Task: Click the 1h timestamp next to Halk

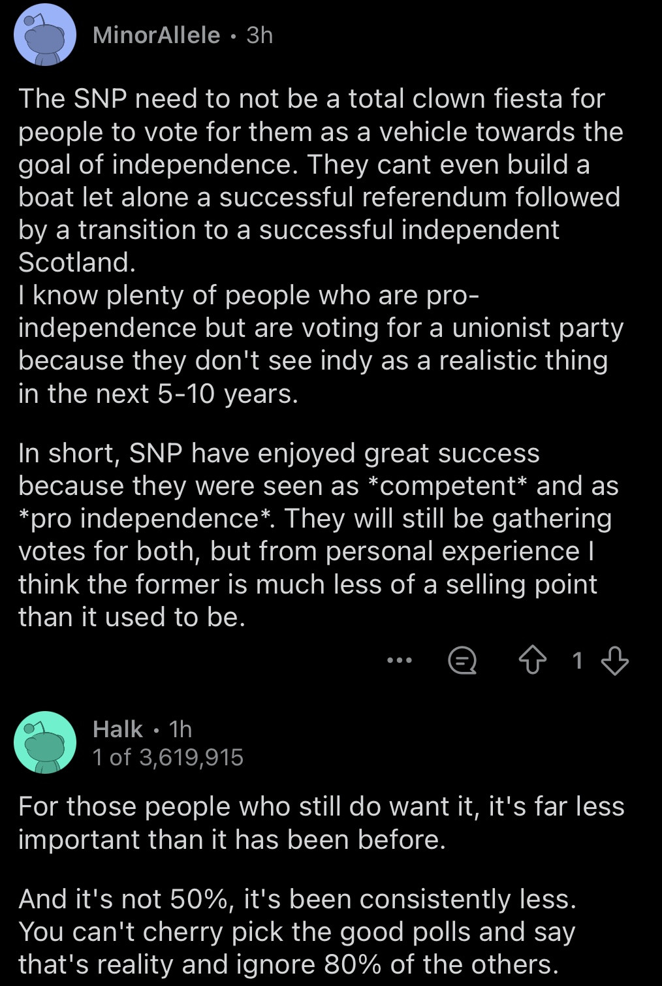Action: pyautogui.click(x=180, y=729)
